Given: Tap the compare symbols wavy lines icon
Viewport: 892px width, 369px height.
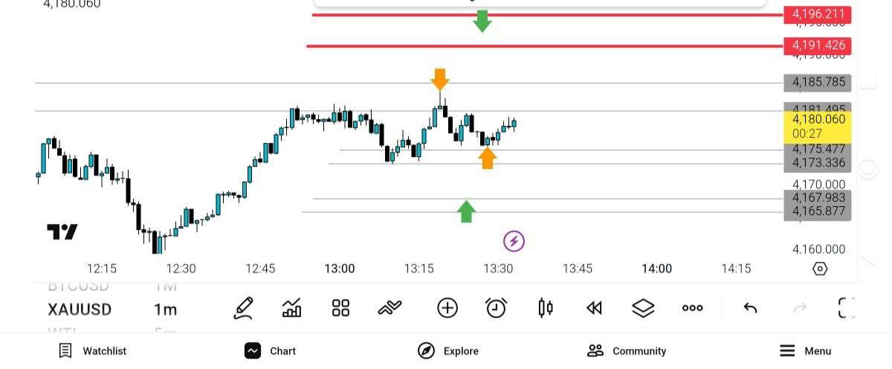Looking at the screenshot, I should 390,308.
